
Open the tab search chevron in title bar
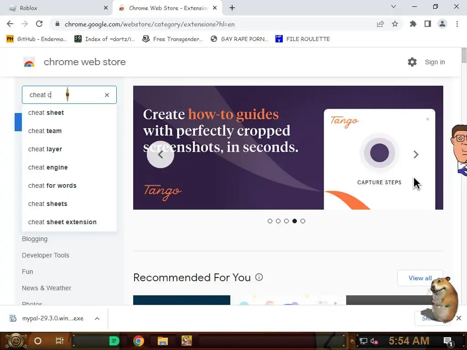pyautogui.click(x=394, y=6)
